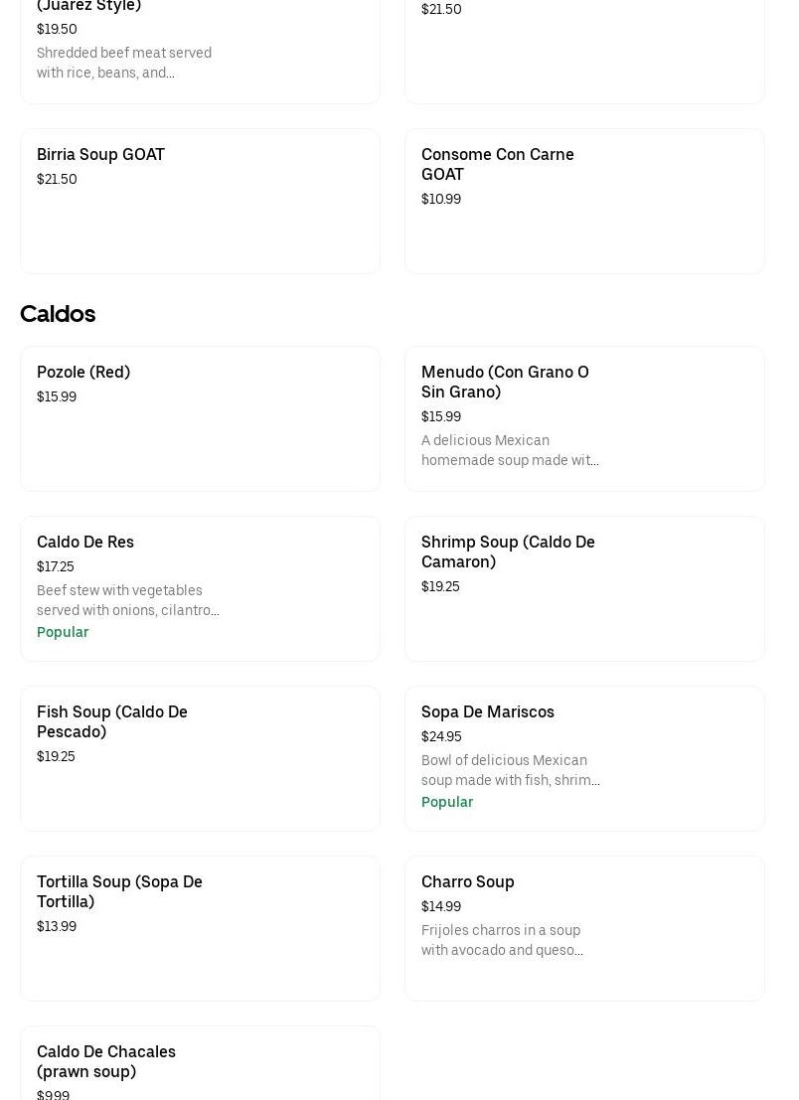799x1100 pixels.
Task: Click the Charro Soup description text
Action: click(x=502, y=941)
